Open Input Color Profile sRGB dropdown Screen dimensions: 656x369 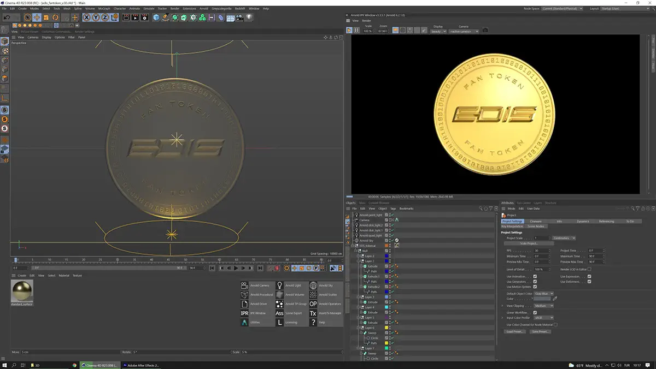point(544,318)
